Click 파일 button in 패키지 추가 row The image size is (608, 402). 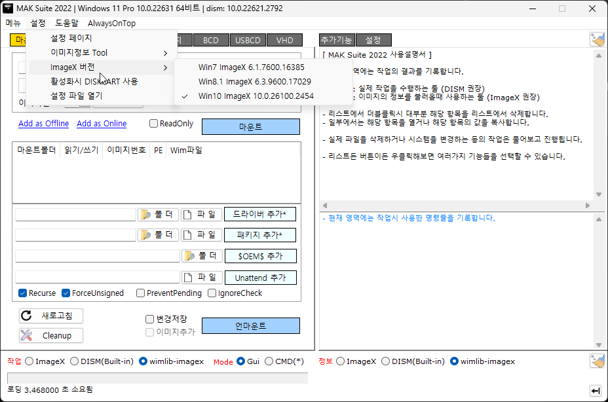(202, 235)
